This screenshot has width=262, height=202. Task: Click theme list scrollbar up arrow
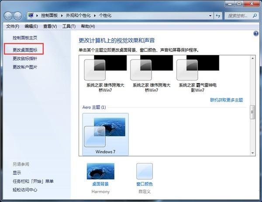point(252,59)
